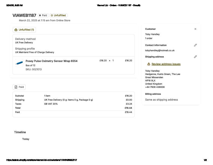
Task: Click the customer's 1 order count
Action: (149, 38)
